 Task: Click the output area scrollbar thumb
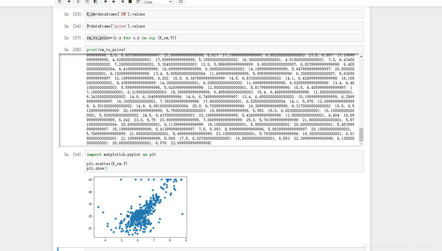click(361, 135)
